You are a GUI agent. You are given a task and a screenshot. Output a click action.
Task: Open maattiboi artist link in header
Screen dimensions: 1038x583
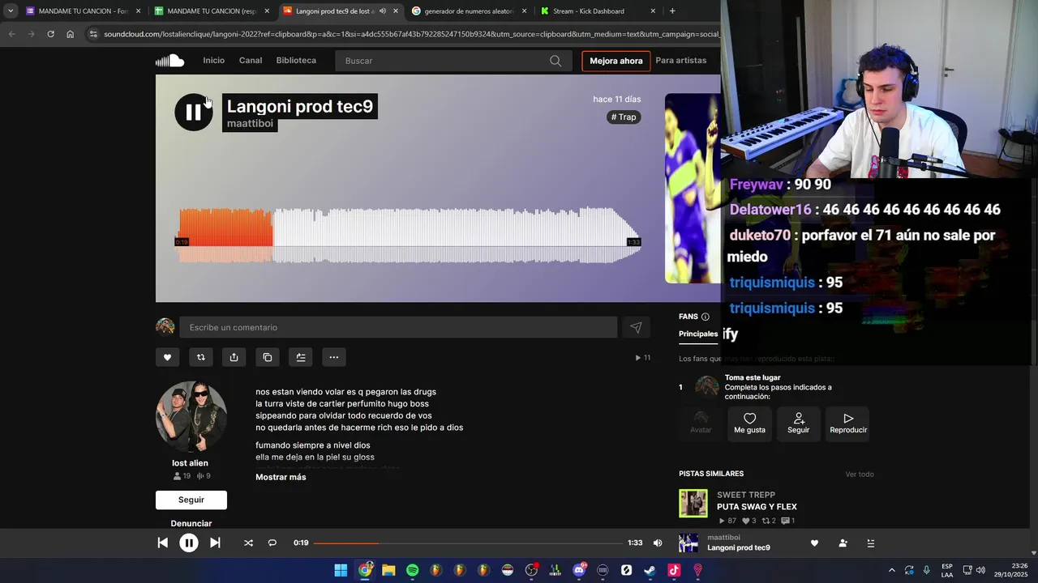pos(250,124)
